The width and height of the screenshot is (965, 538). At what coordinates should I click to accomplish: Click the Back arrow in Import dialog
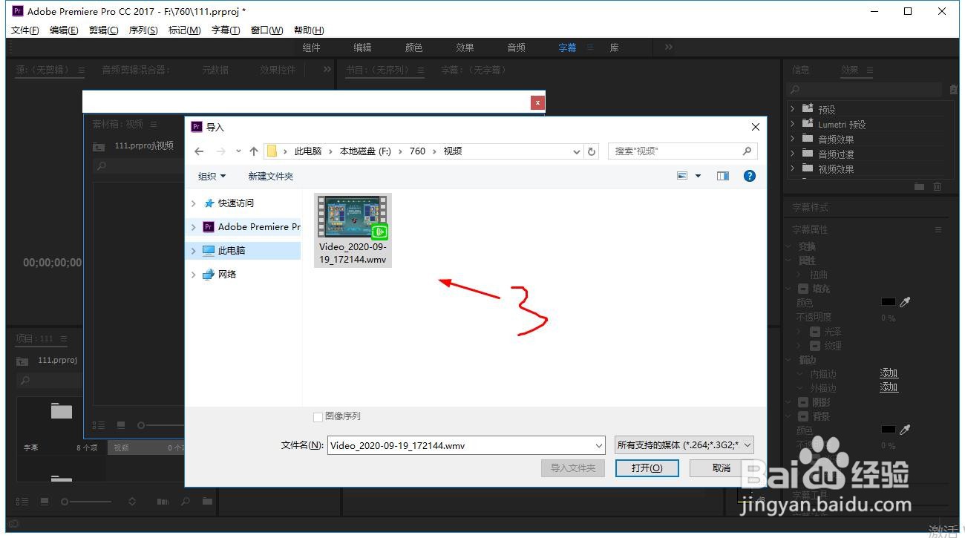click(199, 151)
